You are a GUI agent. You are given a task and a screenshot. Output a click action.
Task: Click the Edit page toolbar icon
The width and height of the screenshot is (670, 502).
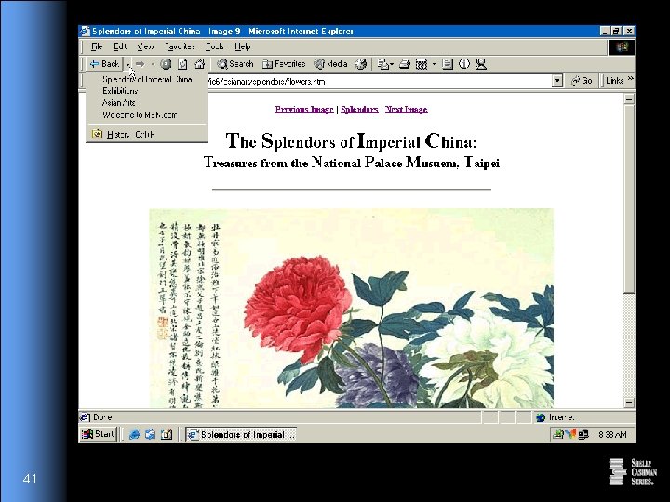tap(422, 64)
